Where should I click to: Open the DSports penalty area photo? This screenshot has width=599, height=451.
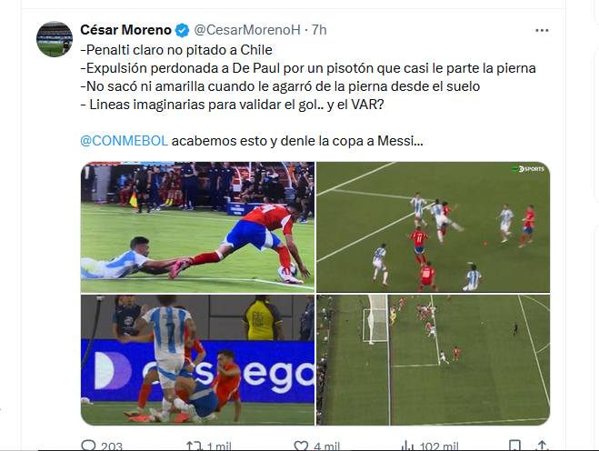click(x=434, y=227)
